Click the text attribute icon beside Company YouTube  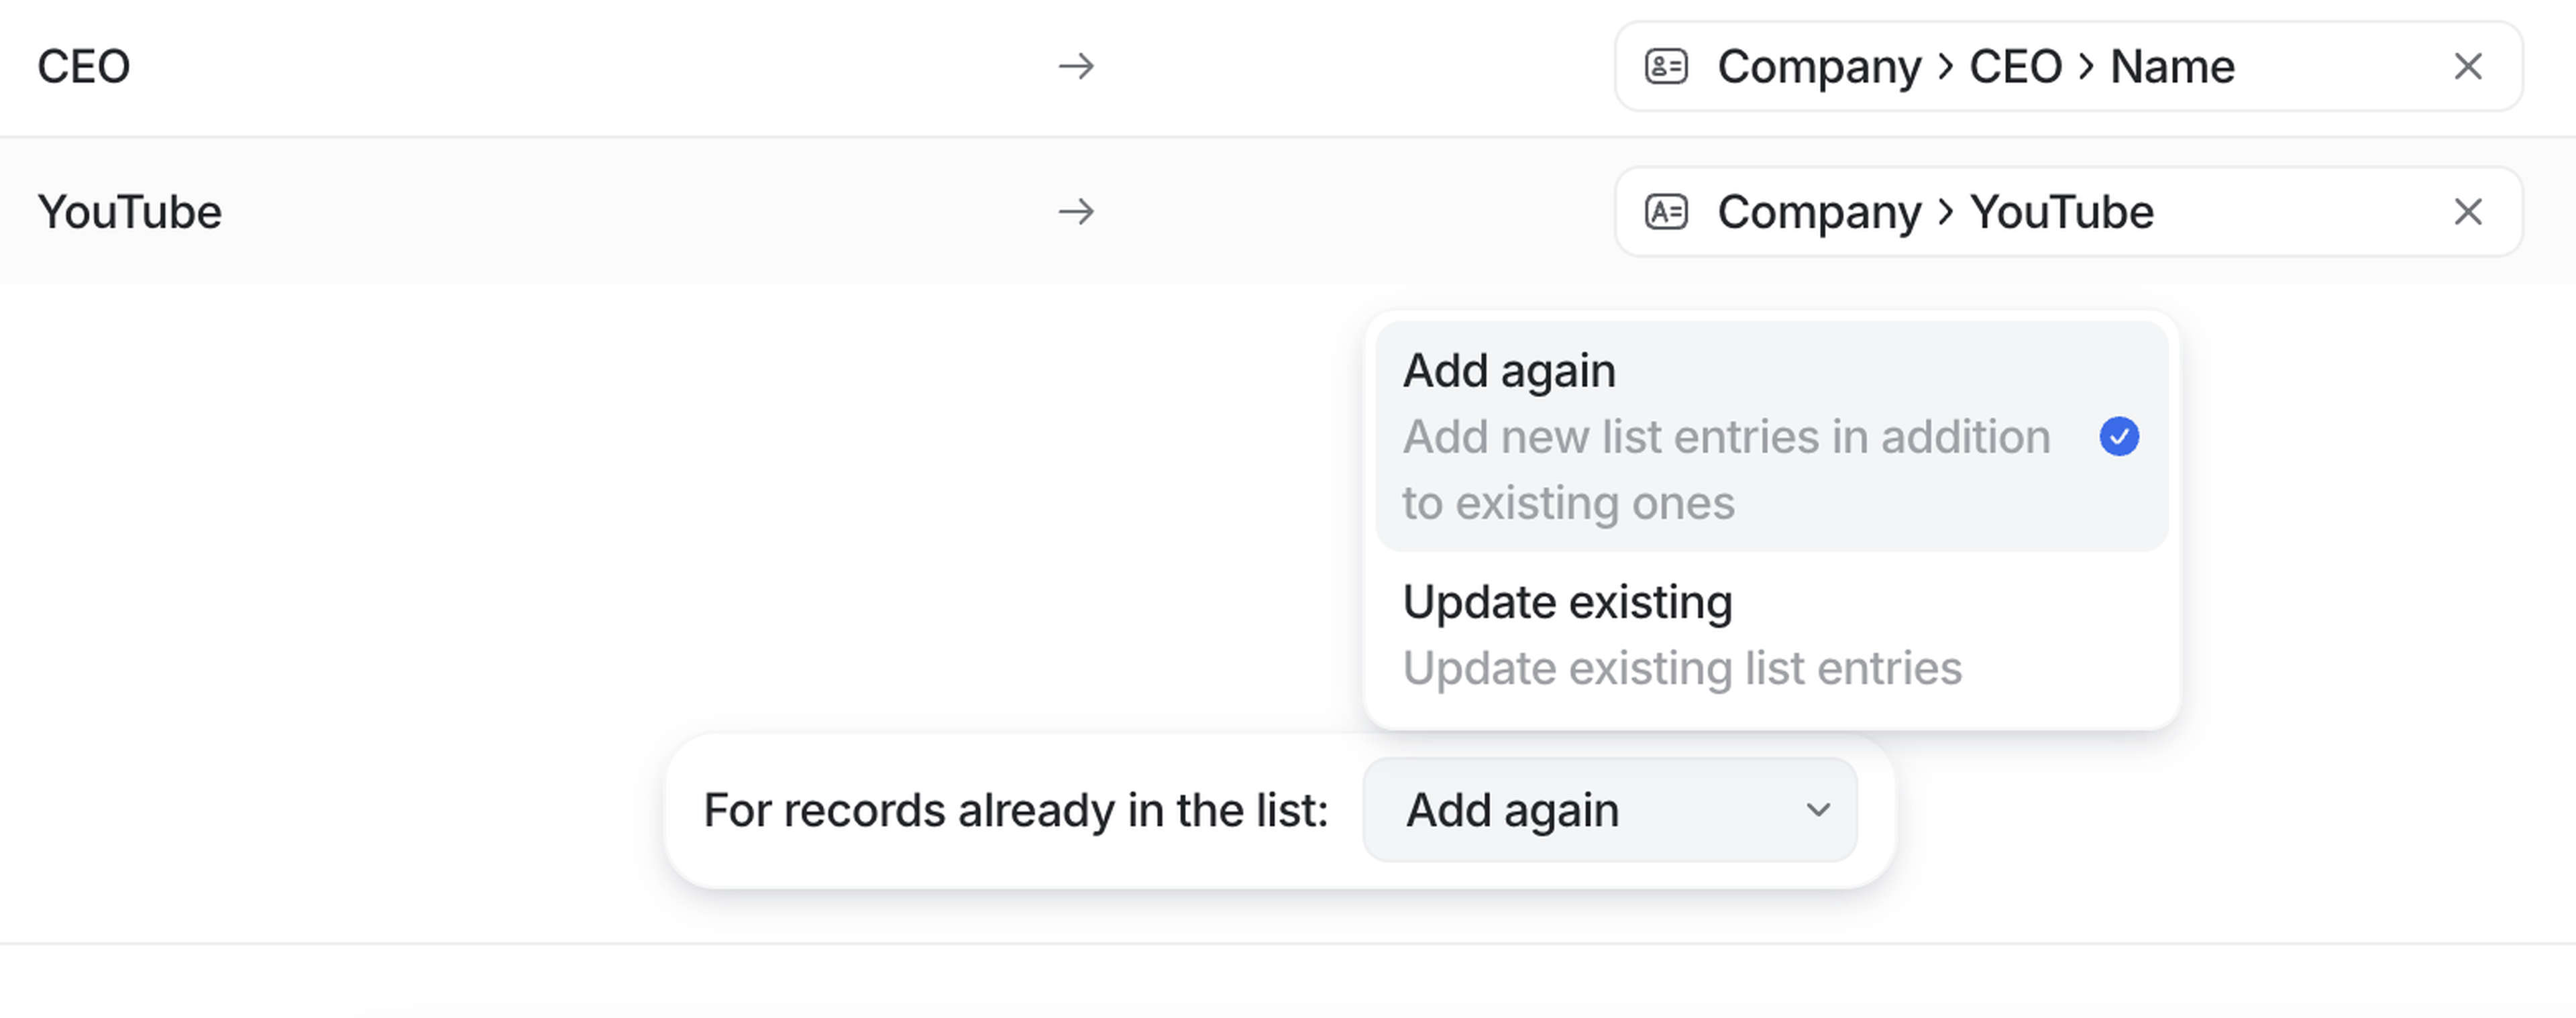click(1666, 212)
